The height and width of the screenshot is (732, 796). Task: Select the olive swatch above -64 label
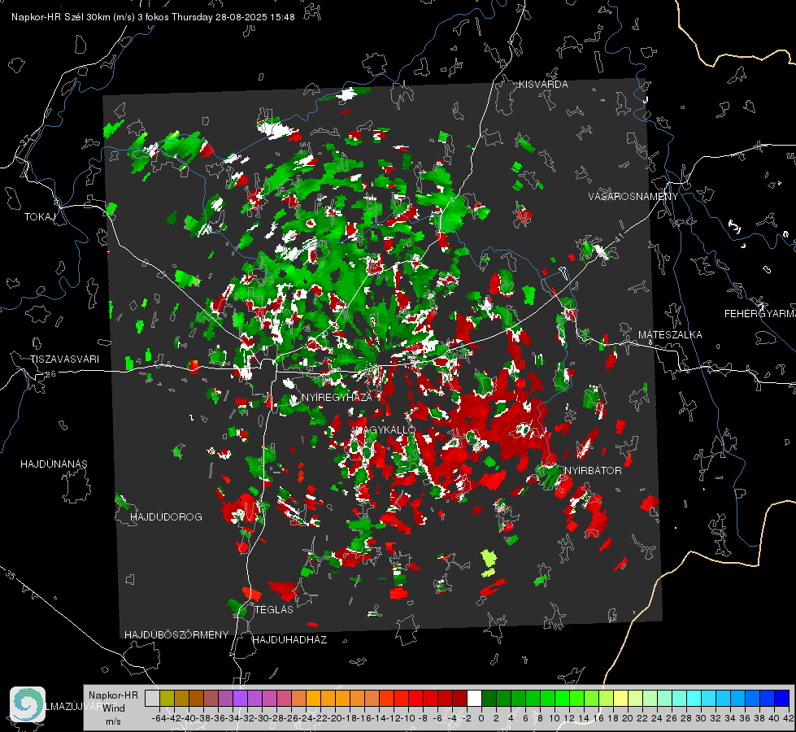(x=167, y=698)
